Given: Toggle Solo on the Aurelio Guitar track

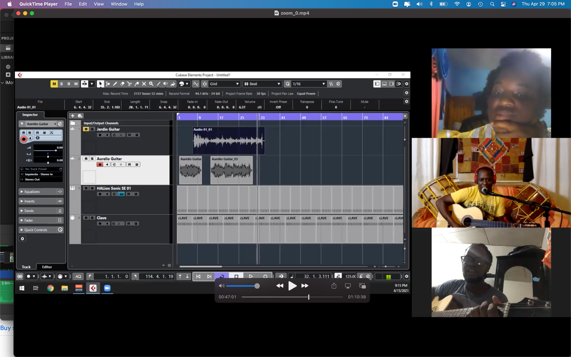Looking at the screenshot, I should click(92, 159).
